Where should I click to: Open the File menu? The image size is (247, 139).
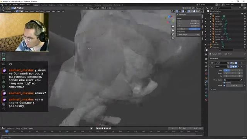point(6,5)
